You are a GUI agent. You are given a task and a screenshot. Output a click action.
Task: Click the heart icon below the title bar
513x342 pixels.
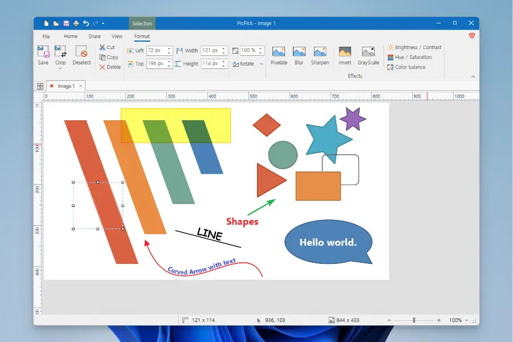point(471,36)
